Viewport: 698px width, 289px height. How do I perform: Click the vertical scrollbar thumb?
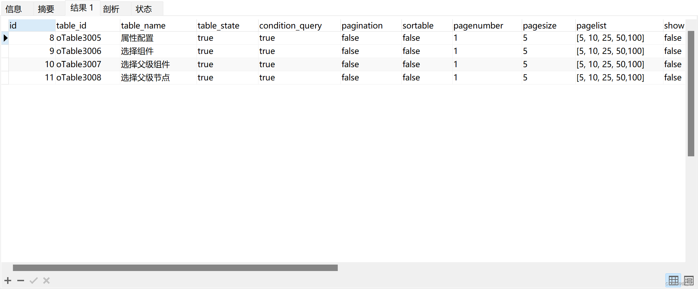(691, 94)
